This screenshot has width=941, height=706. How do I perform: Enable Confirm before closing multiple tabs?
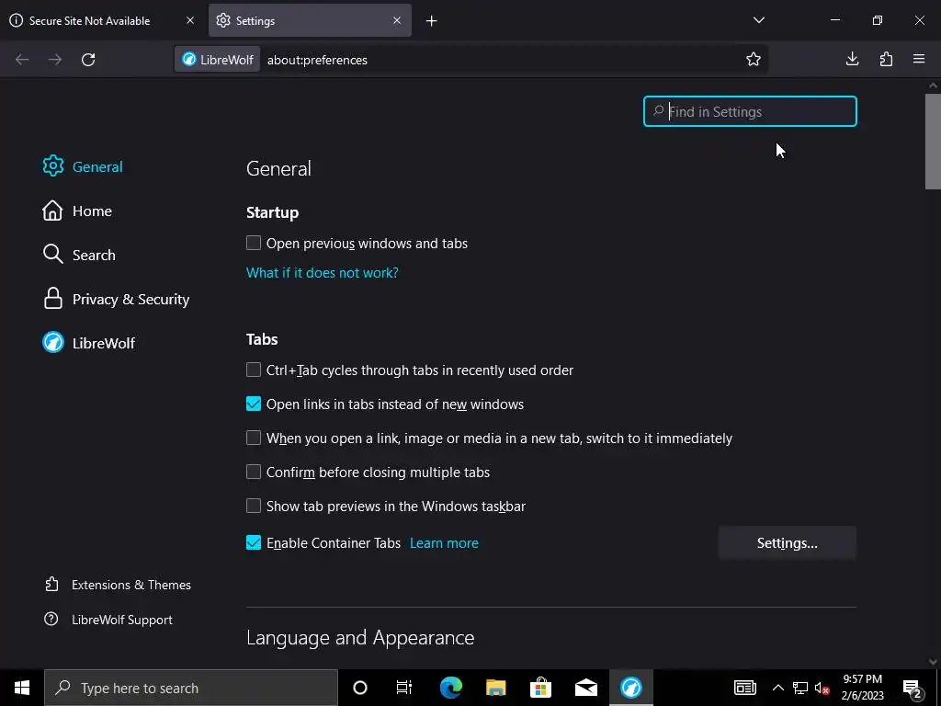(254, 472)
